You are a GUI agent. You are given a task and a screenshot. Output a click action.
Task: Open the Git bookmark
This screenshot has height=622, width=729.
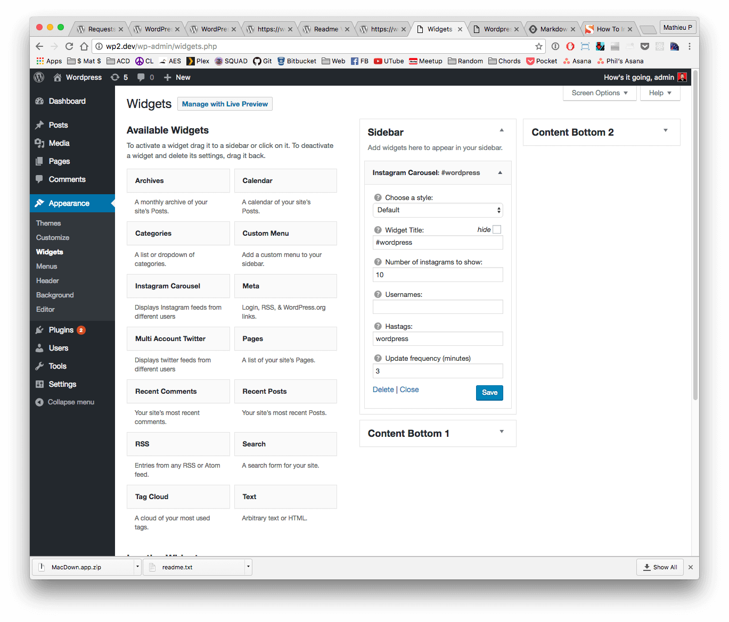pyautogui.click(x=263, y=61)
